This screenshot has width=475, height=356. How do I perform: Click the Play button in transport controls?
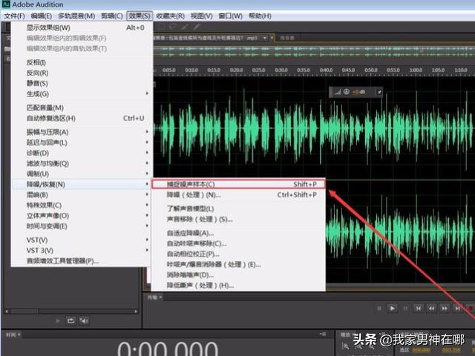pos(393,309)
